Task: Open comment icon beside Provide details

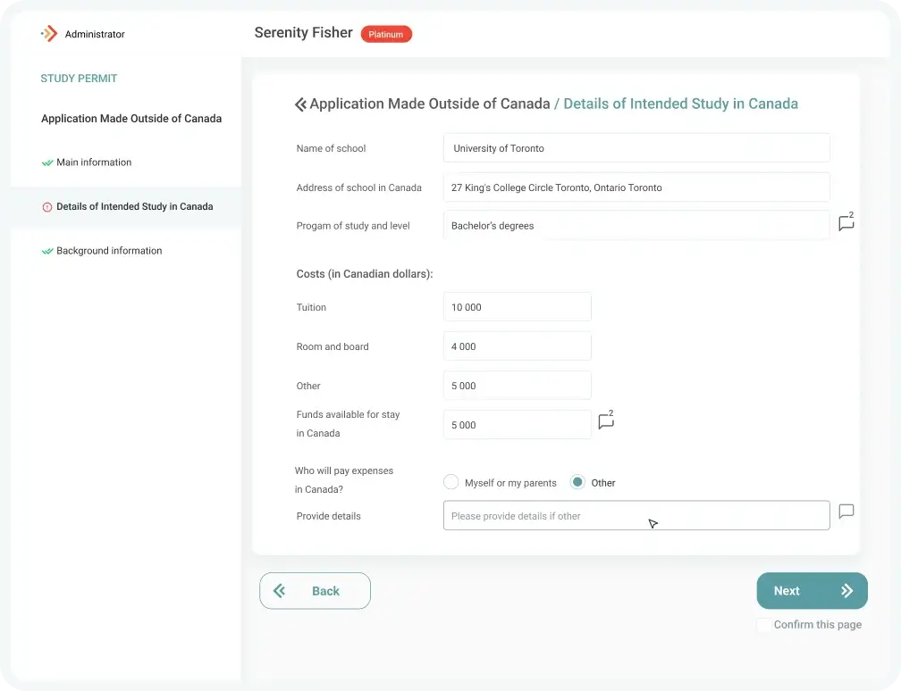Action: coord(846,512)
